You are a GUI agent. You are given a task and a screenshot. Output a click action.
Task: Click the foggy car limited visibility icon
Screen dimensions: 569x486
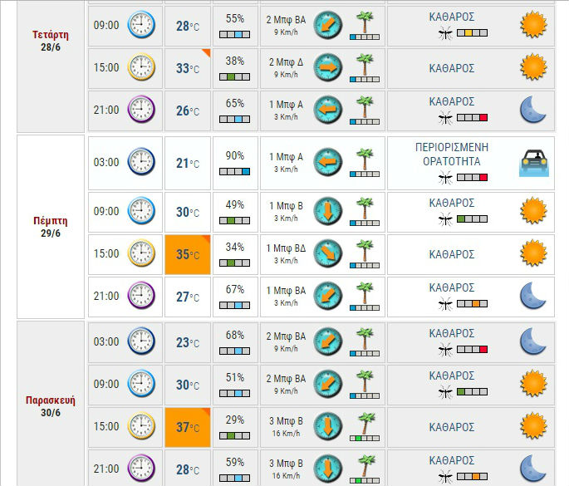pyautogui.click(x=532, y=162)
